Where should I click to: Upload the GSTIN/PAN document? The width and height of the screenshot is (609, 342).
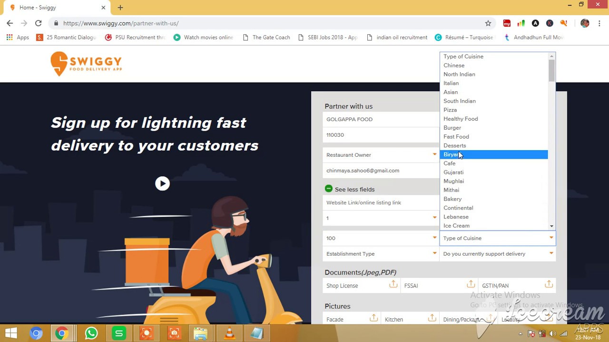click(x=549, y=284)
